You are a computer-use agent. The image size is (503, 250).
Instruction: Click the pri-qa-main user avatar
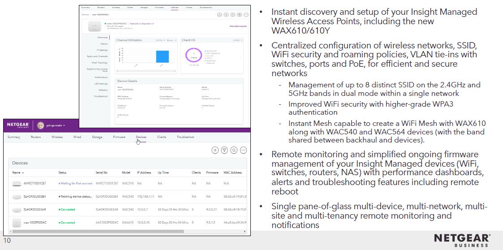tap(40, 125)
